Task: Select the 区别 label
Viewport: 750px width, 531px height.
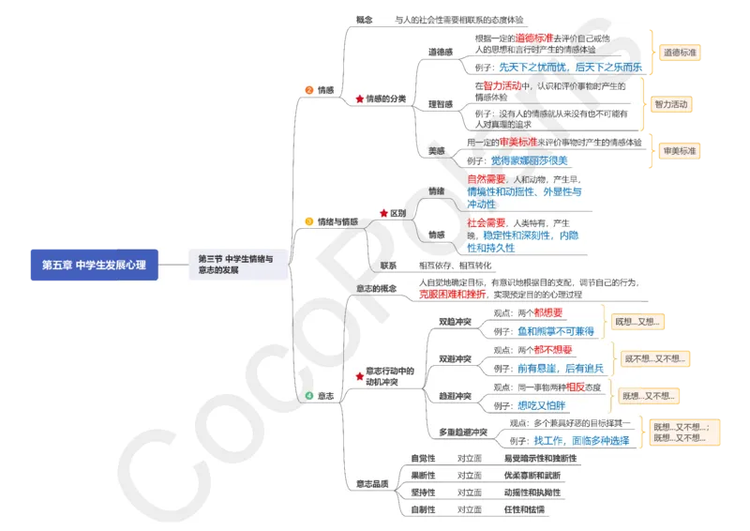Action: pyautogui.click(x=397, y=213)
